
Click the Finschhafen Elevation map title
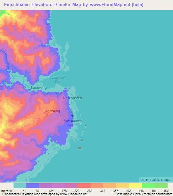point(74,5)
